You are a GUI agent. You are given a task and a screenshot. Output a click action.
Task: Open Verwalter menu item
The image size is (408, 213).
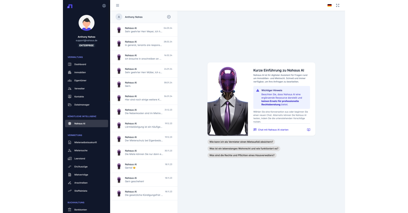coord(86,89)
